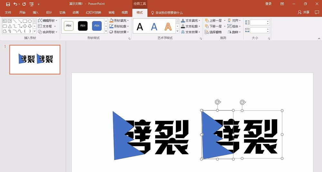Screen dimensions: 322x172
Task: Open the Group (组合) dropdown
Action: coord(234,26)
